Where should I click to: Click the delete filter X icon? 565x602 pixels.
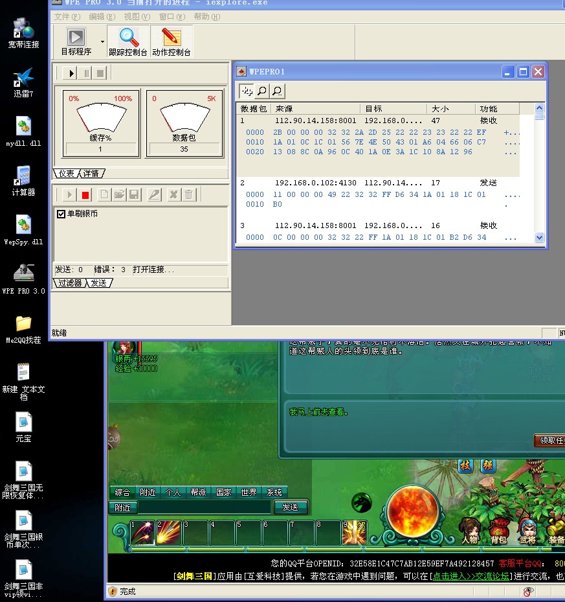[x=173, y=194]
